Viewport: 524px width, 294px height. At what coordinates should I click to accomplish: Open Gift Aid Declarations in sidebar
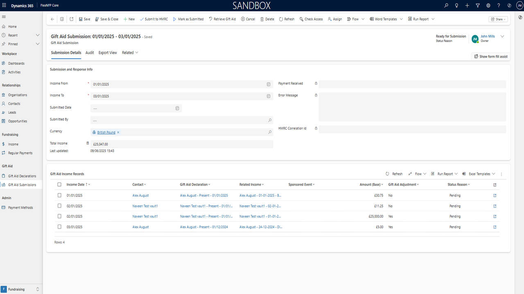22,176
